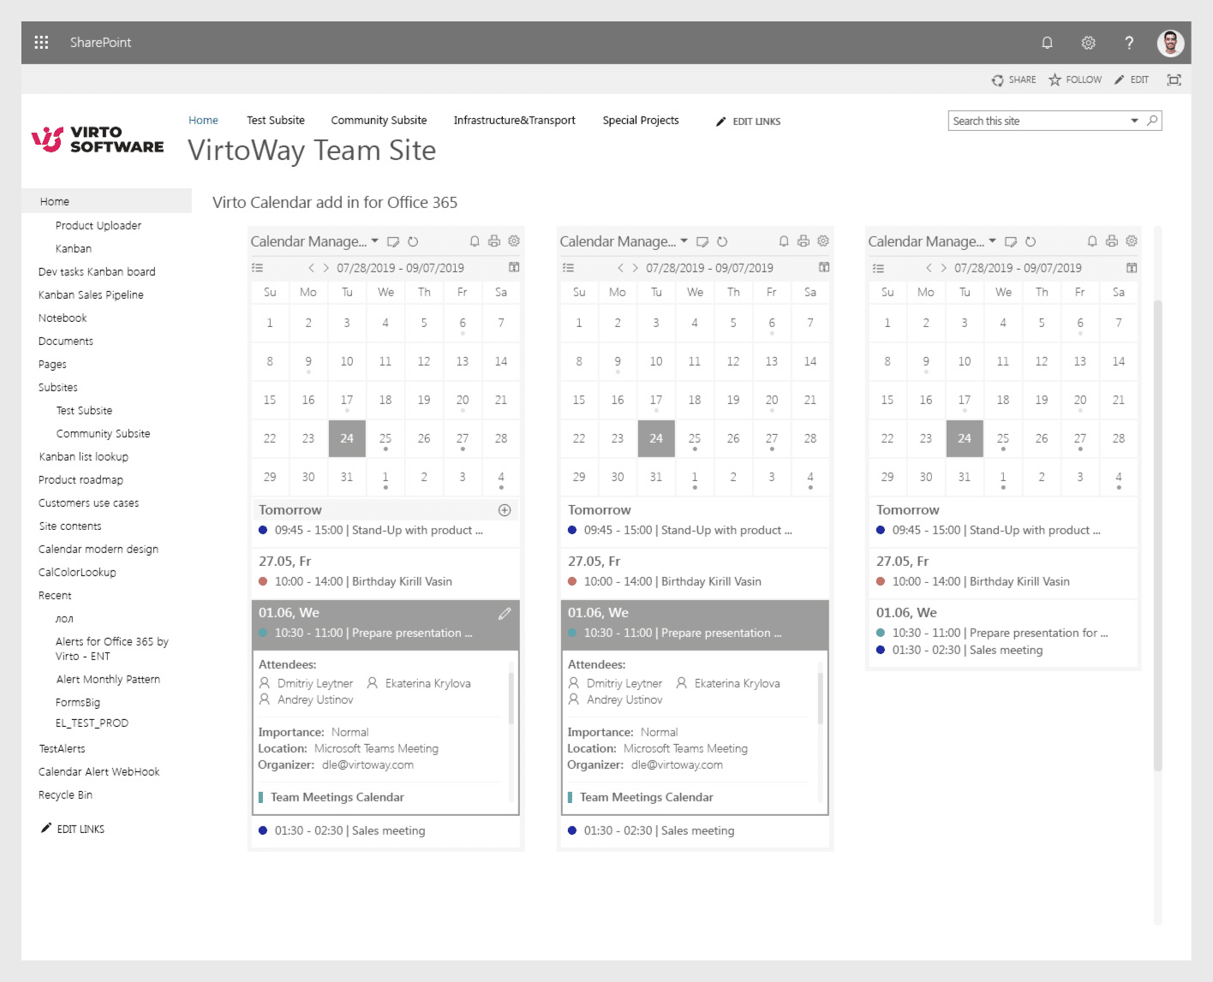The width and height of the screenshot is (1213, 982).
Task: Select day 27 in third calendar
Action: pos(1080,438)
